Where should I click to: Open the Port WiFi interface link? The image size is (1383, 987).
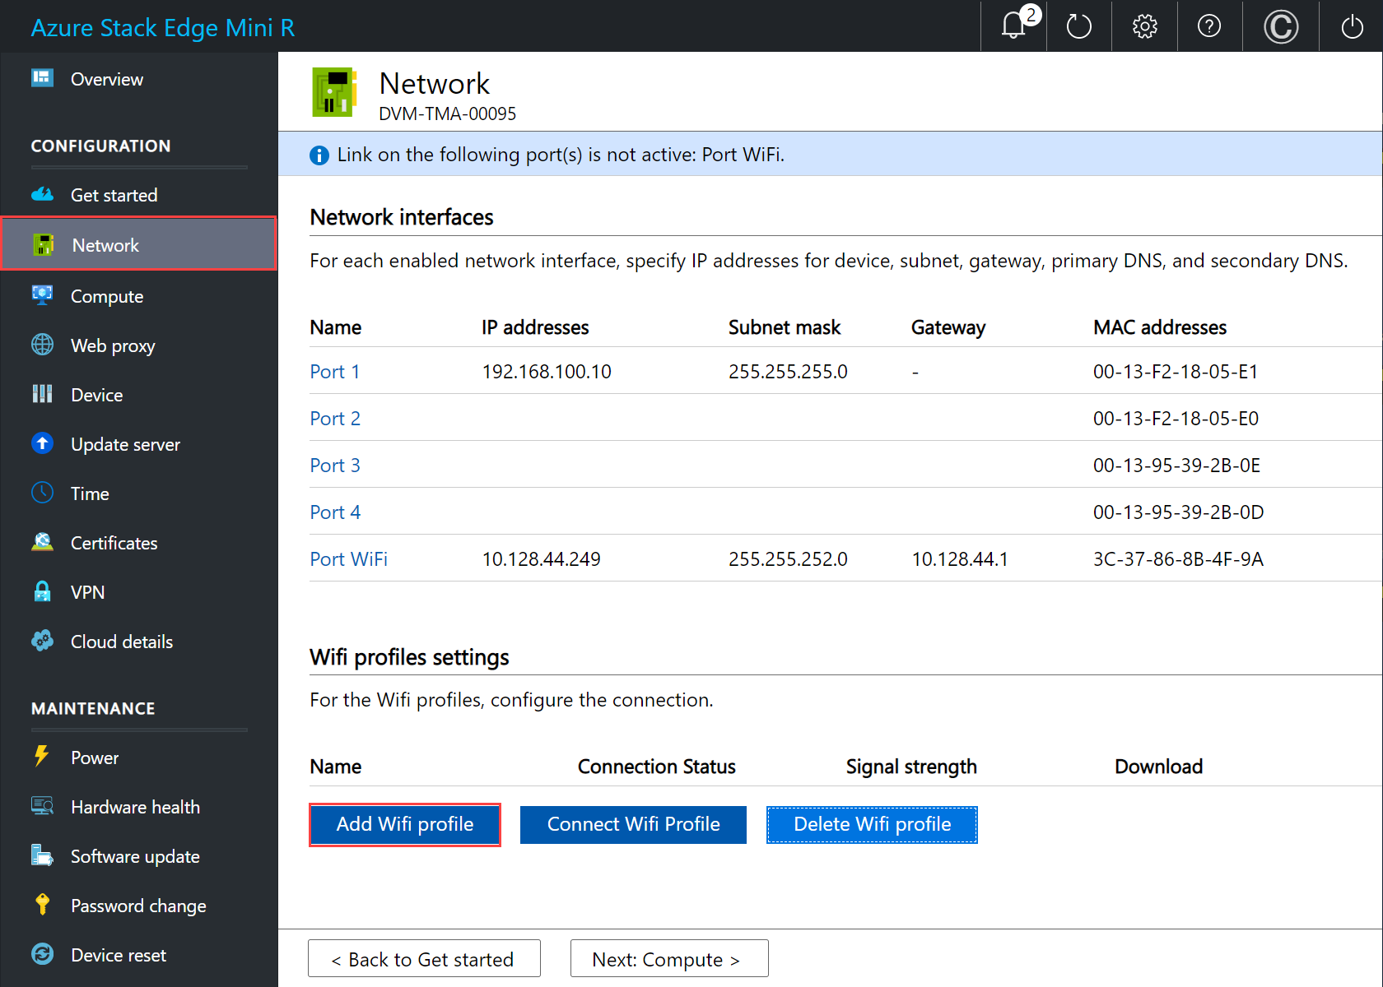pyautogui.click(x=348, y=558)
